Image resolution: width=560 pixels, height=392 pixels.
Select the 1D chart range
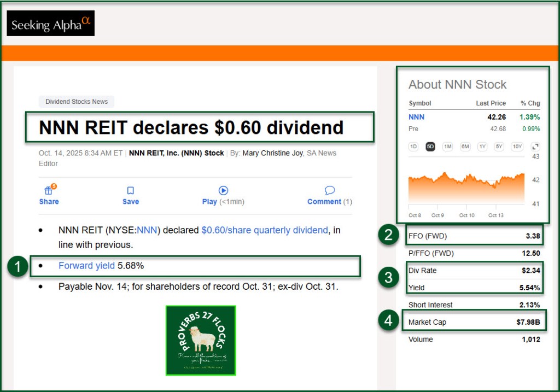413,147
